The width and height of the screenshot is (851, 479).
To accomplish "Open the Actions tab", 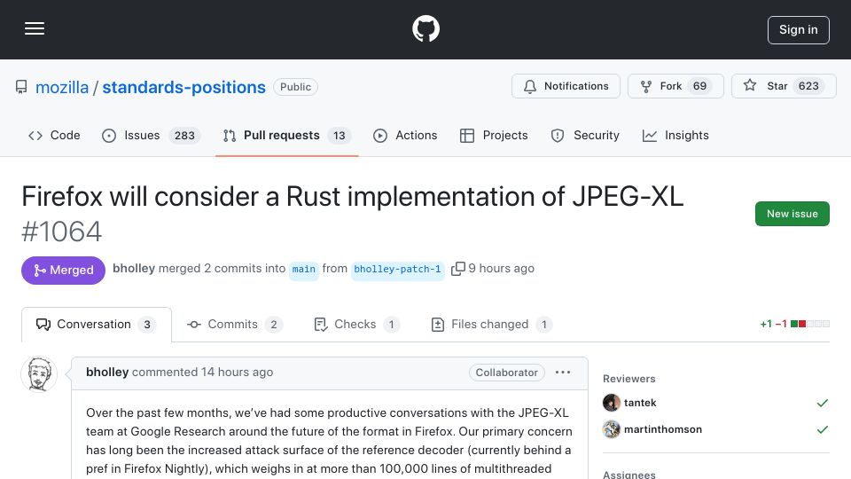I will point(405,135).
